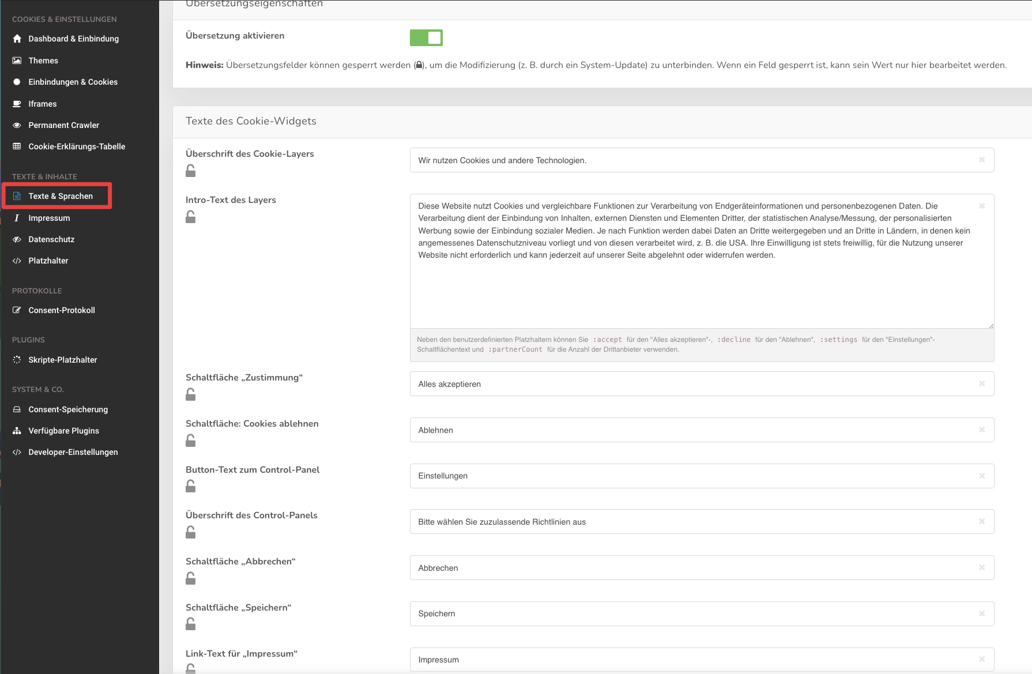The height and width of the screenshot is (674, 1032).
Task: Clear the Ablehnen field using X icon
Action: click(981, 430)
